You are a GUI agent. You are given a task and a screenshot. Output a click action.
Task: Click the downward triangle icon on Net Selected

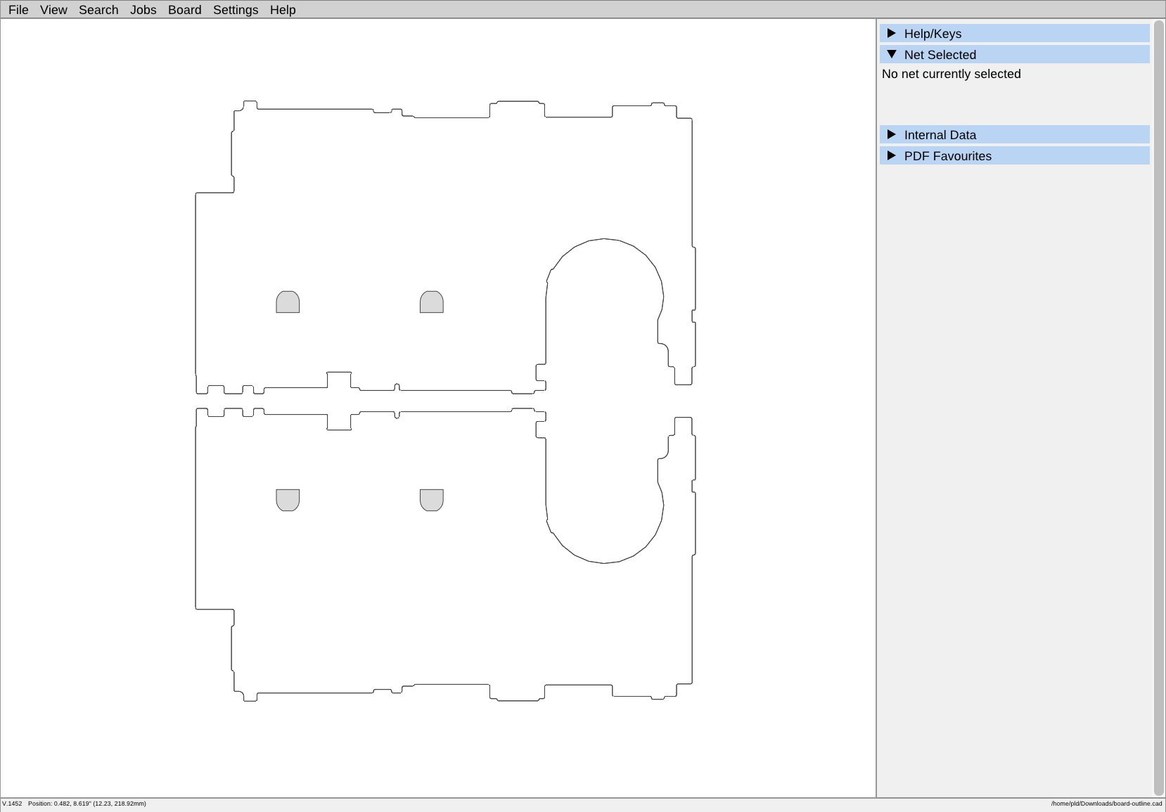coord(891,54)
